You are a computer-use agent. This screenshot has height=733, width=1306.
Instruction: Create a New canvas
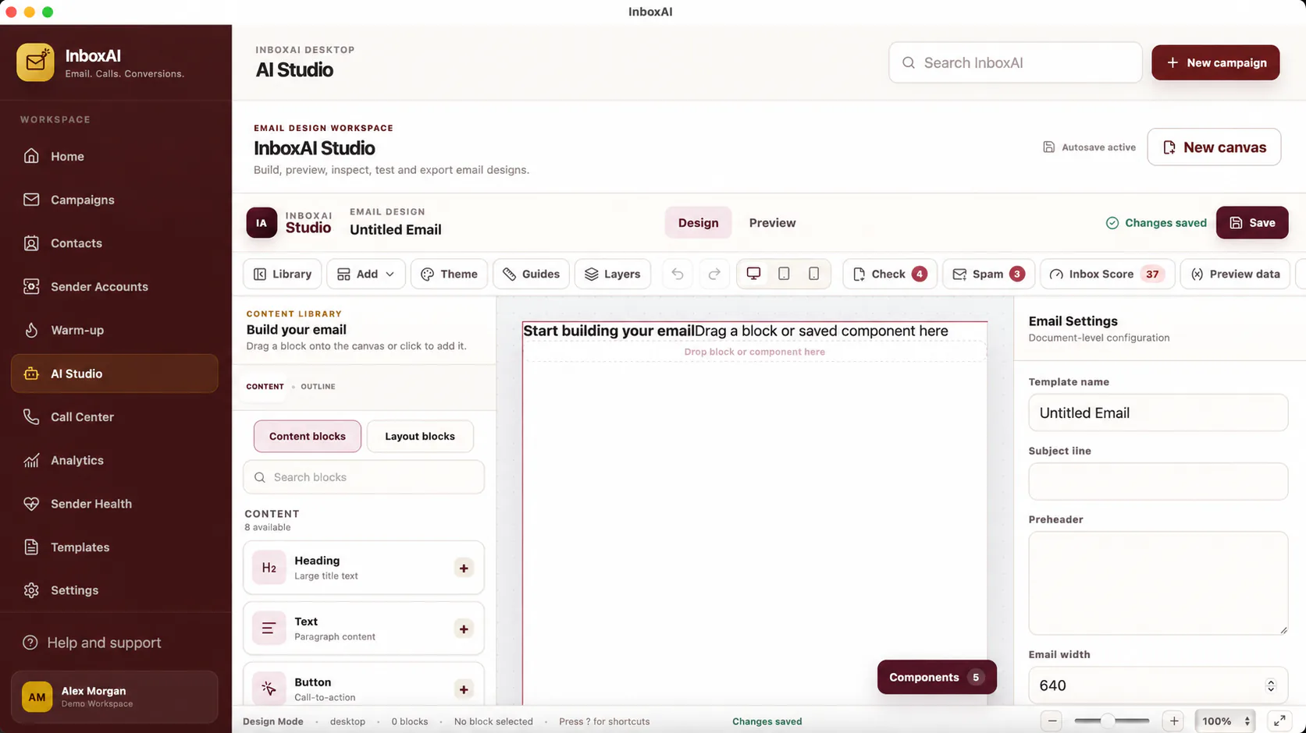(1214, 147)
